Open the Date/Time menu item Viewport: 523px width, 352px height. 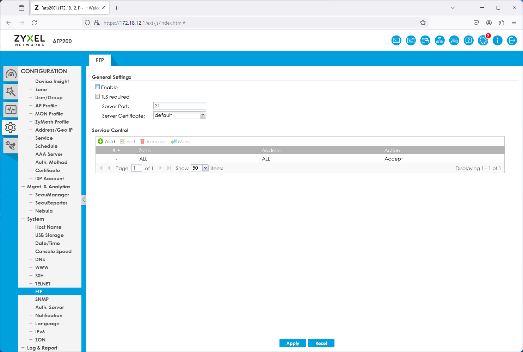point(48,243)
